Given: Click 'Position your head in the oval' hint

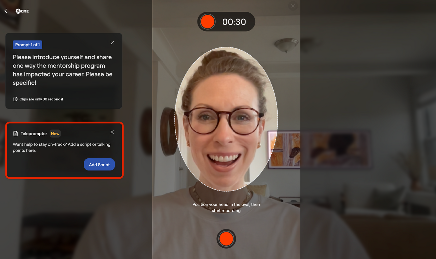Looking at the screenshot, I should [226, 207].
